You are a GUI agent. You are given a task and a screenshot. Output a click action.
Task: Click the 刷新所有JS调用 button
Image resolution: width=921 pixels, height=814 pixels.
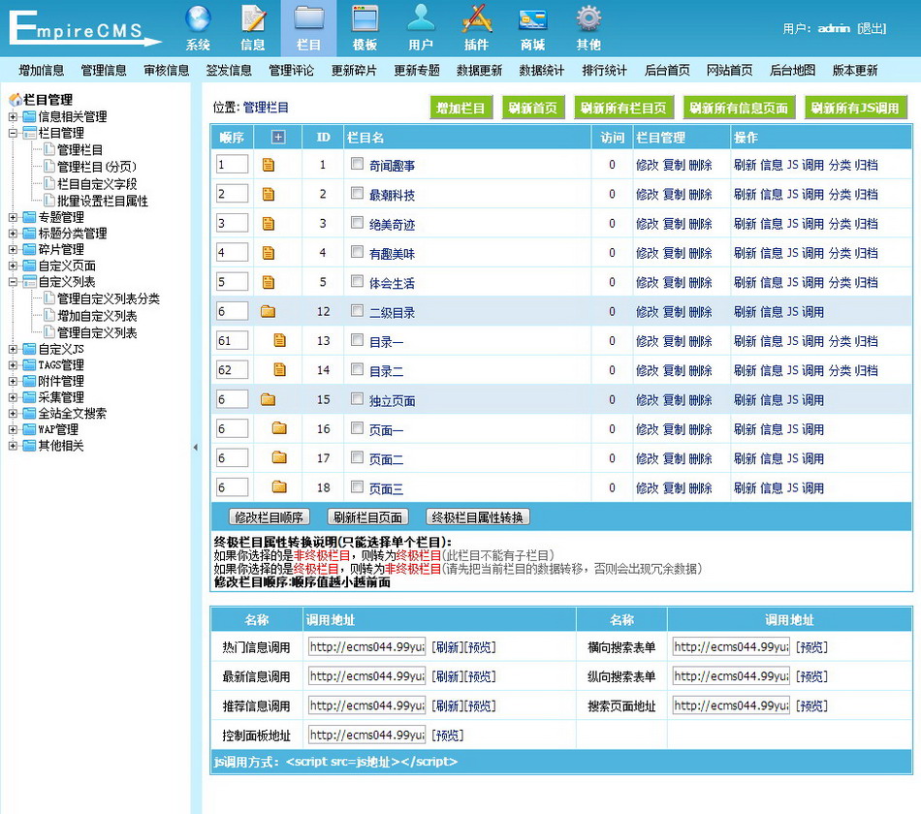[855, 109]
